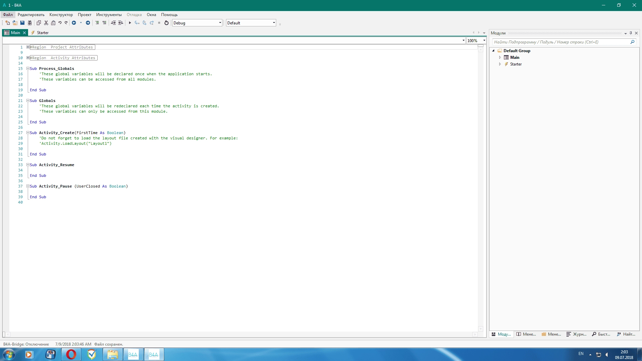Click the Copy toolbar icon
This screenshot has width=642, height=361.
(39, 23)
